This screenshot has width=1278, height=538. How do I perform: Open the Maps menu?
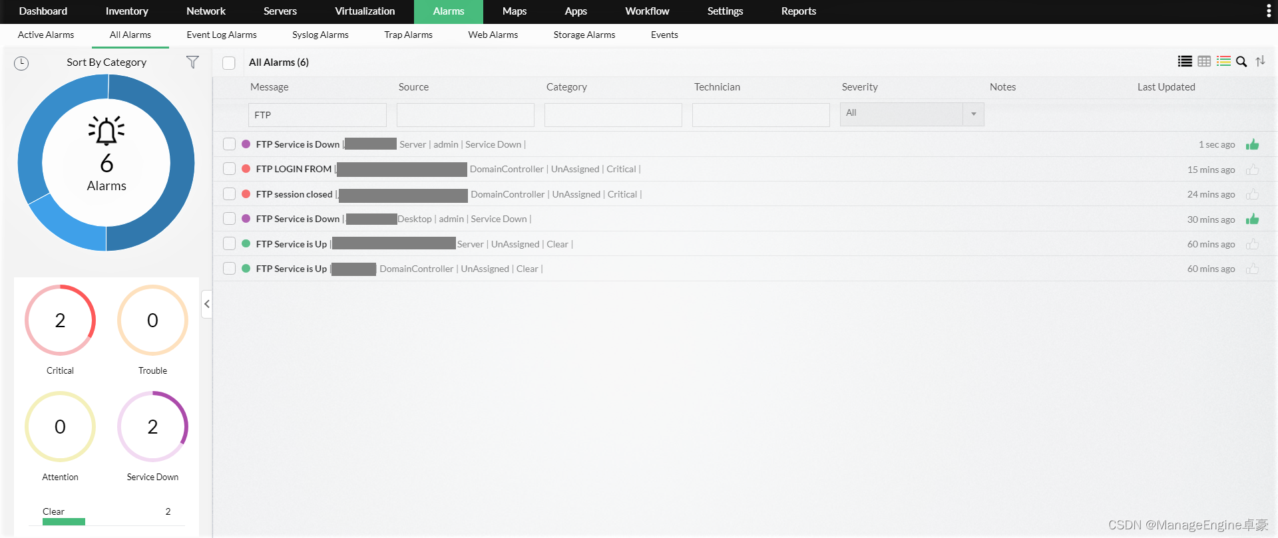point(515,11)
